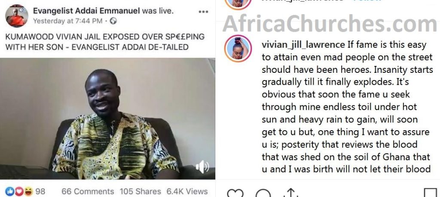Viewport: 440px width, 197px height.
Task: Open the three-dot post options menu
Action: 203,12
